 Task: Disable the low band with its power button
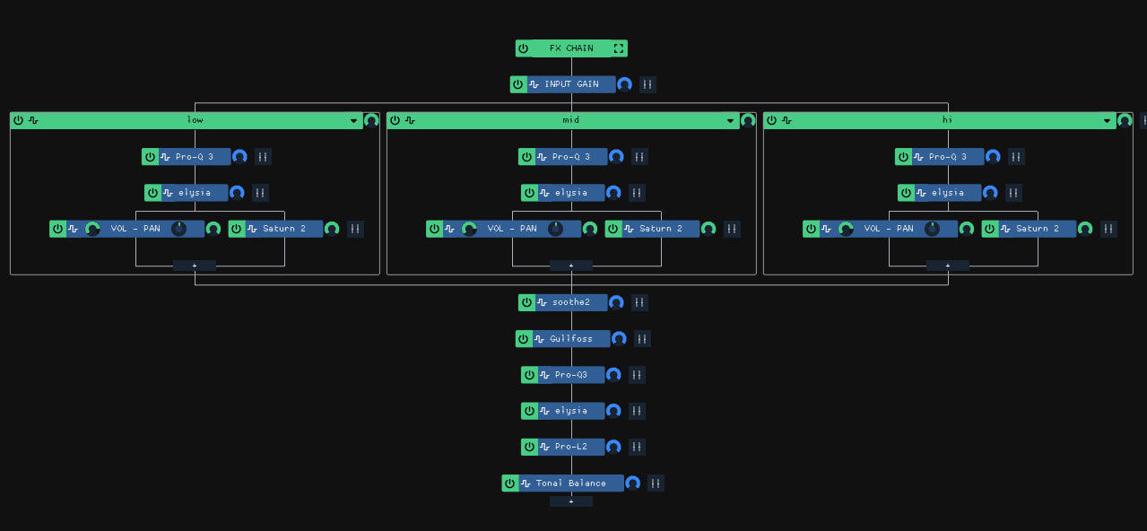(18, 120)
